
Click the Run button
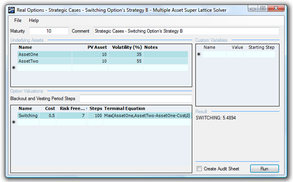click(264, 169)
